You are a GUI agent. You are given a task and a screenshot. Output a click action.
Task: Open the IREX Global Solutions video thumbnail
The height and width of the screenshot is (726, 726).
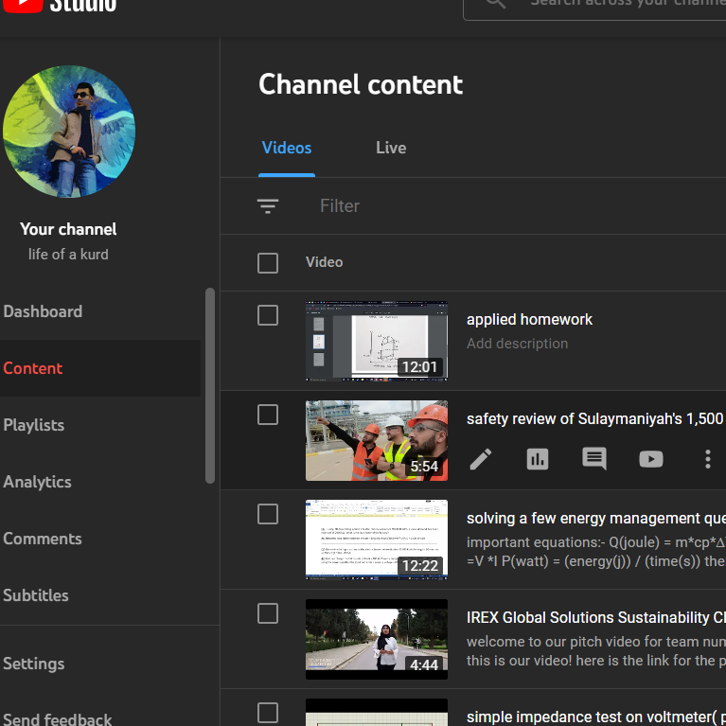pos(377,639)
